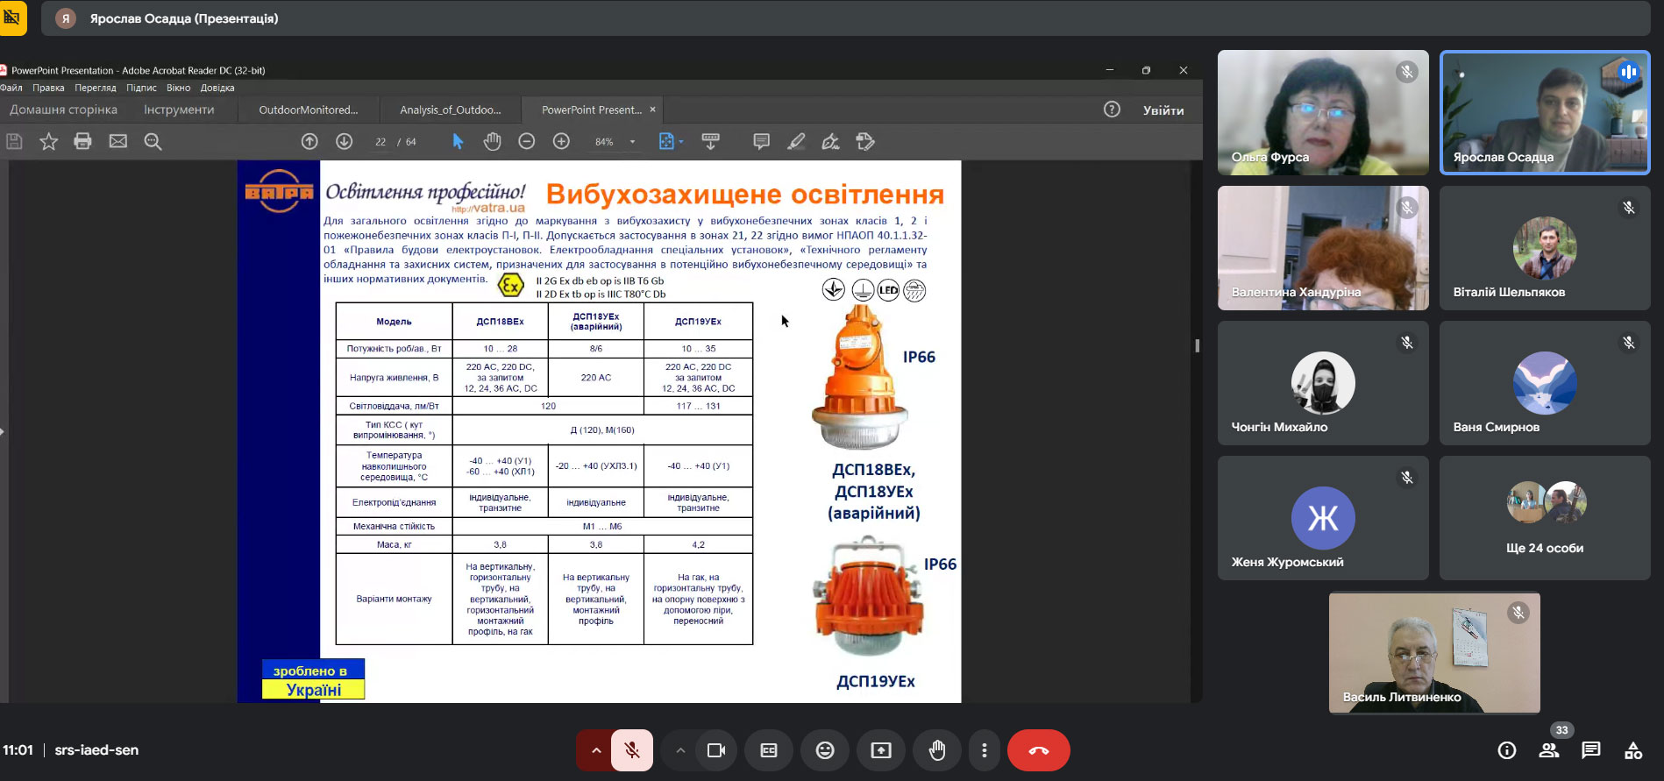Toggle the camera on or off

pyautogui.click(x=716, y=750)
